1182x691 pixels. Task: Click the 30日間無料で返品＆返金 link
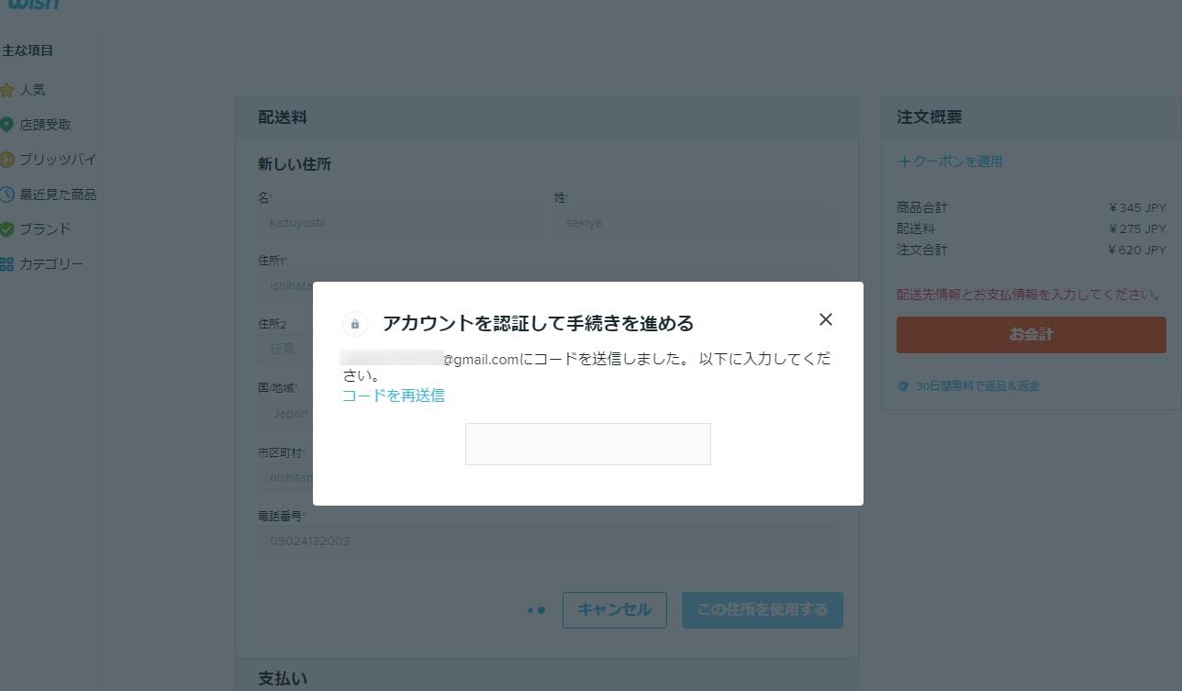click(978, 385)
